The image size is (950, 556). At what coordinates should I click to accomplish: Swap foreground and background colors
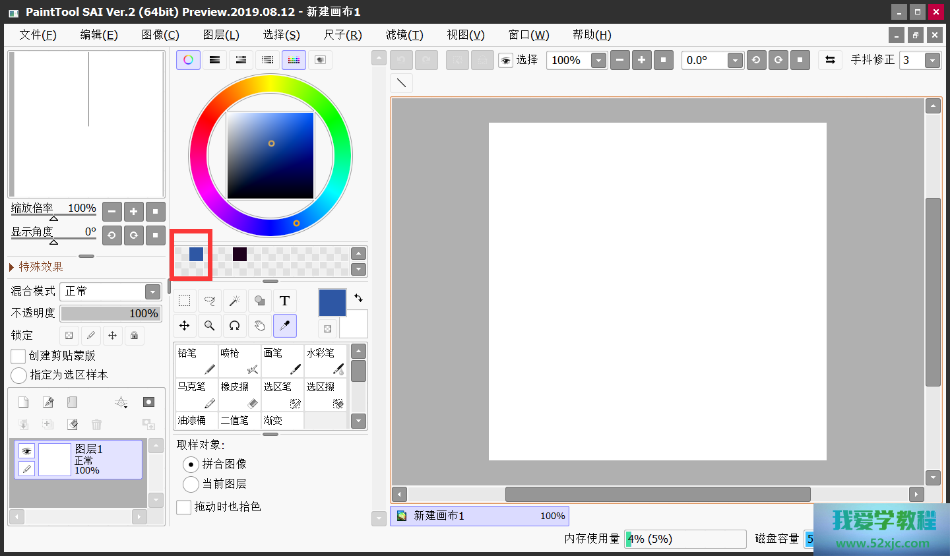click(x=358, y=298)
